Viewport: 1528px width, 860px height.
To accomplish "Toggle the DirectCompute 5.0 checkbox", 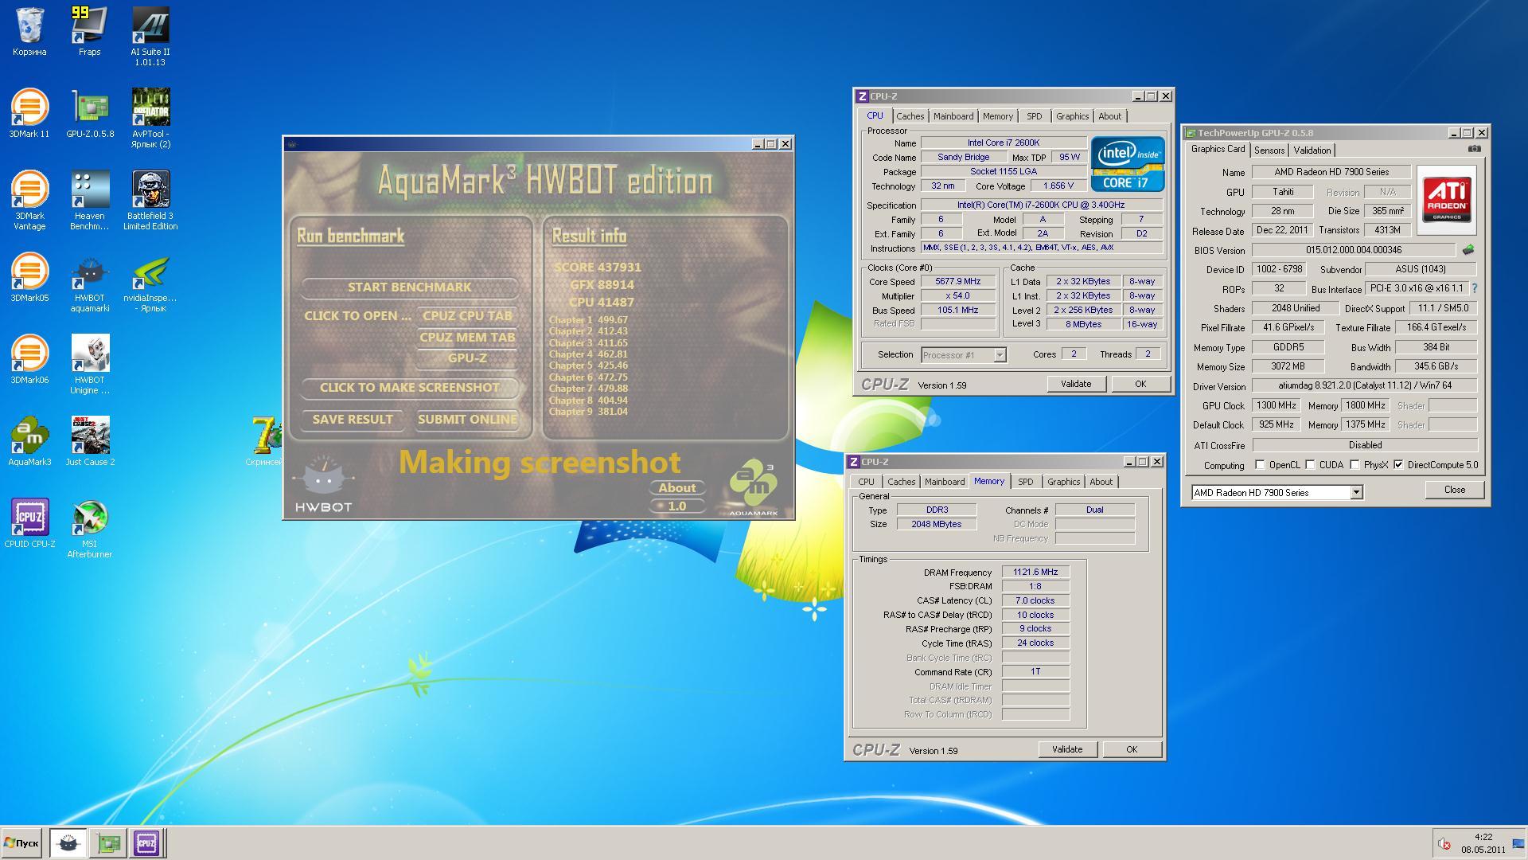I will (1398, 465).
